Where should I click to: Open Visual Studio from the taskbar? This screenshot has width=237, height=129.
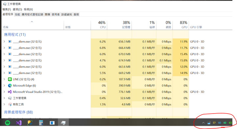(19, 123)
